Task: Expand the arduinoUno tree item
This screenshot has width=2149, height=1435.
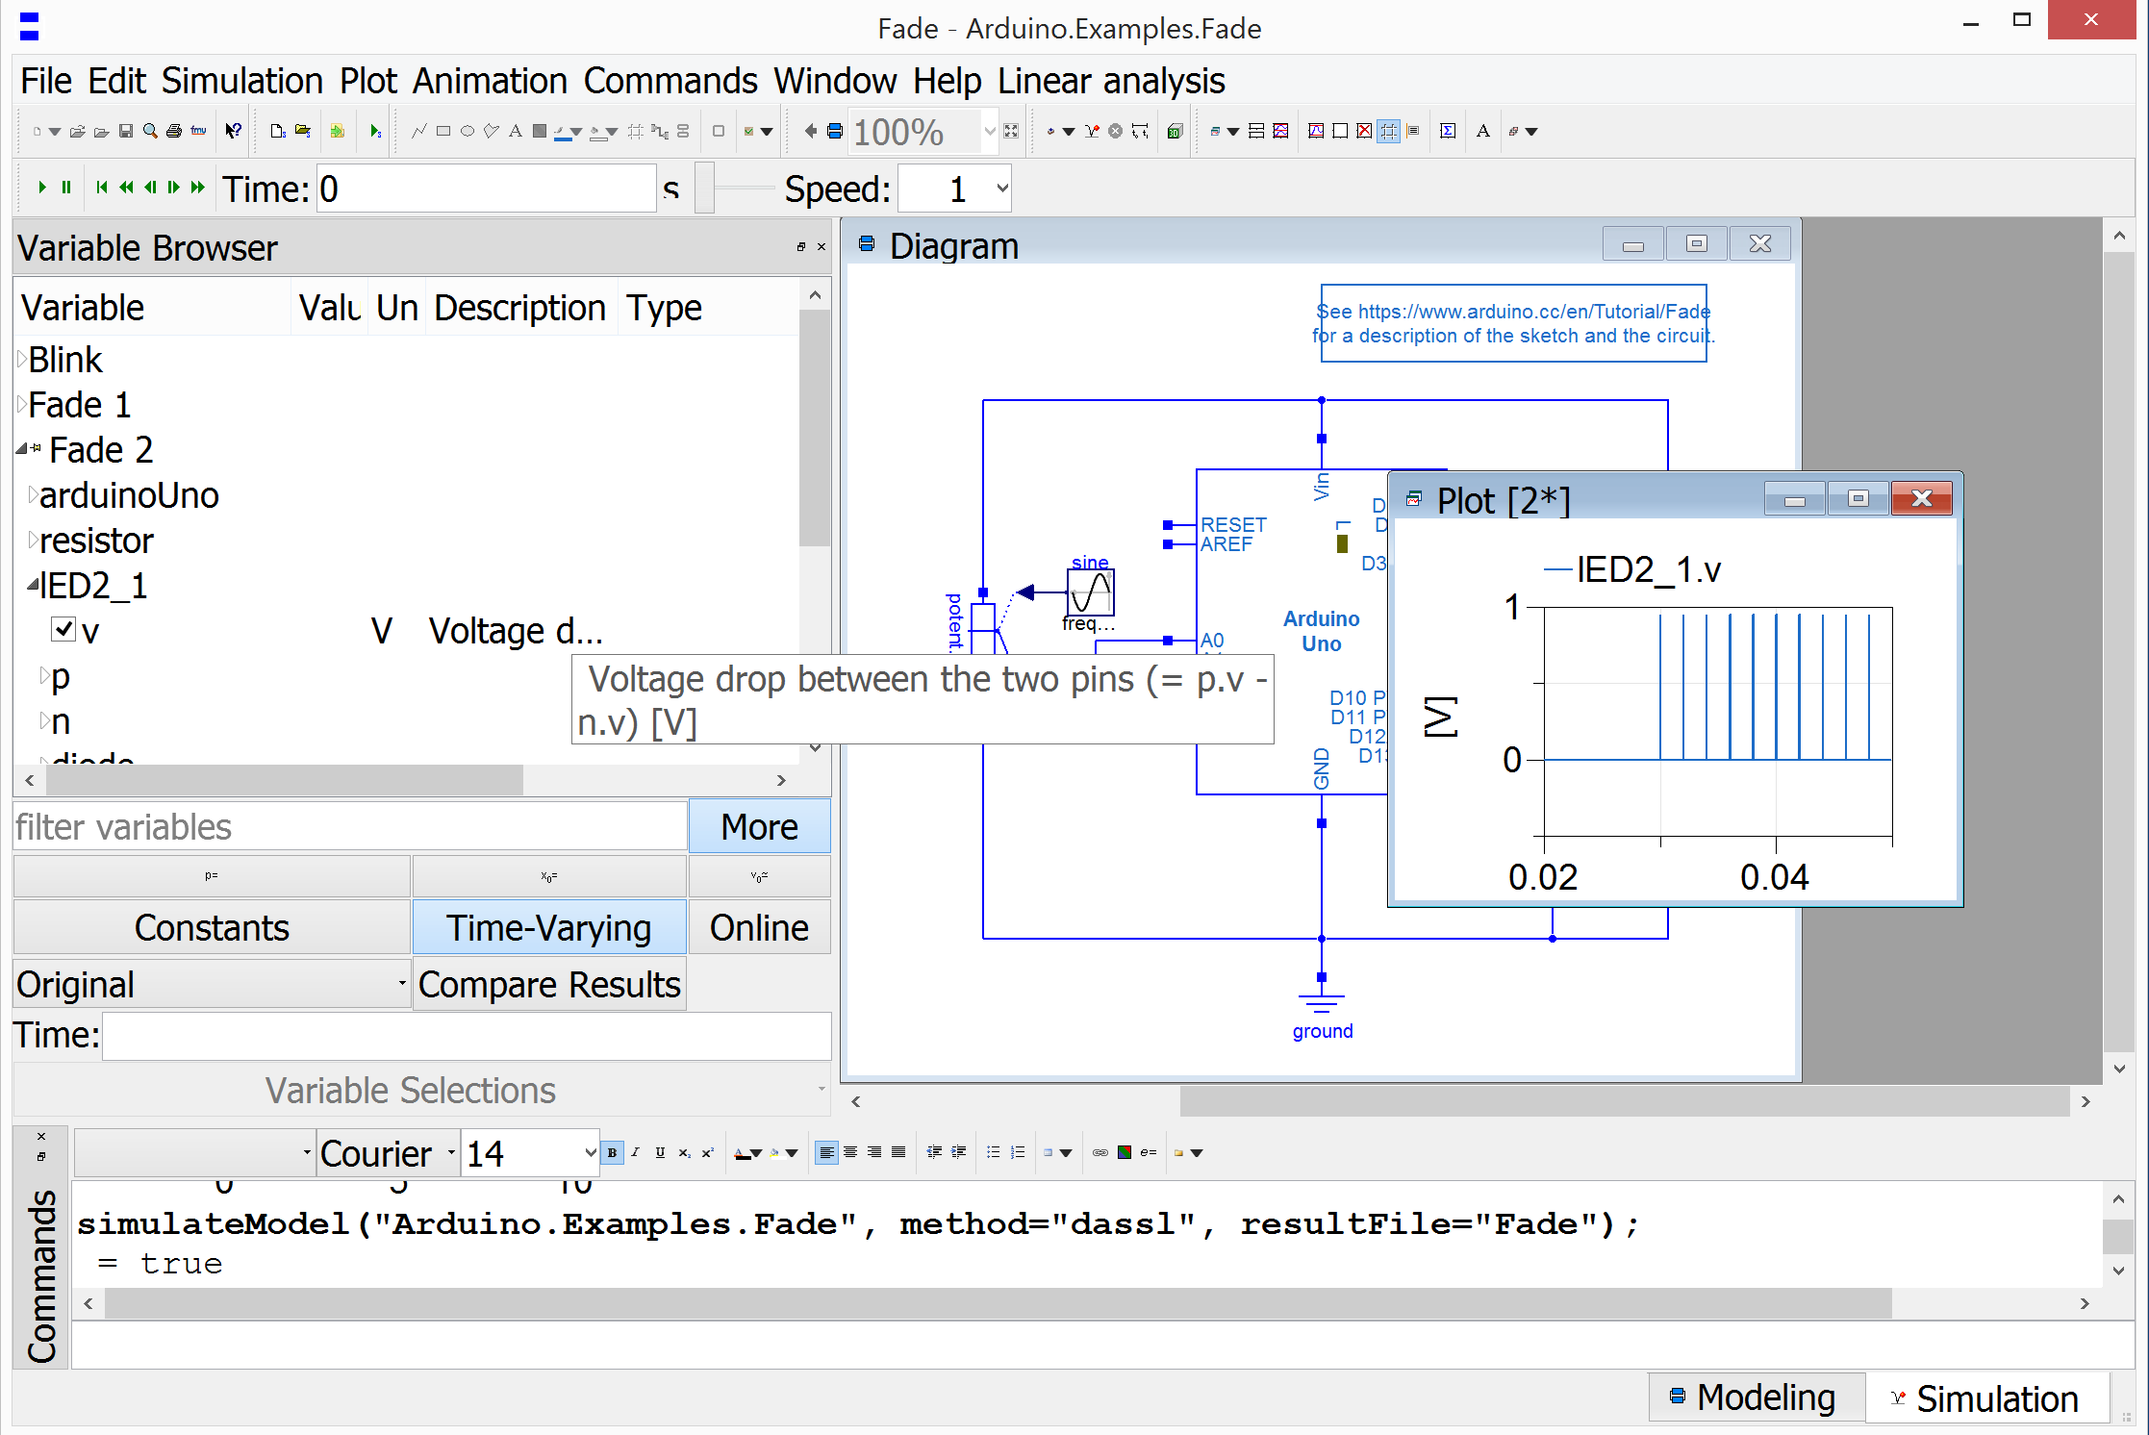Action: (33, 493)
